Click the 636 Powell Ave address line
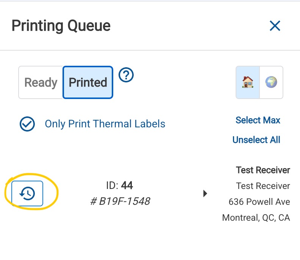300x260 pixels. pos(259,202)
